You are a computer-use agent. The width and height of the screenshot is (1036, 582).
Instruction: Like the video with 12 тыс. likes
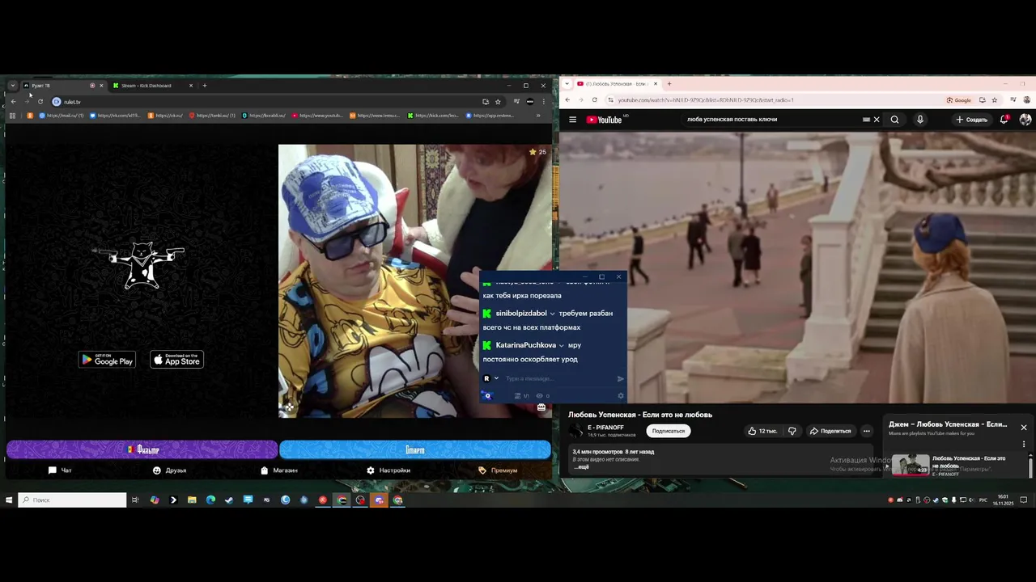click(x=762, y=431)
